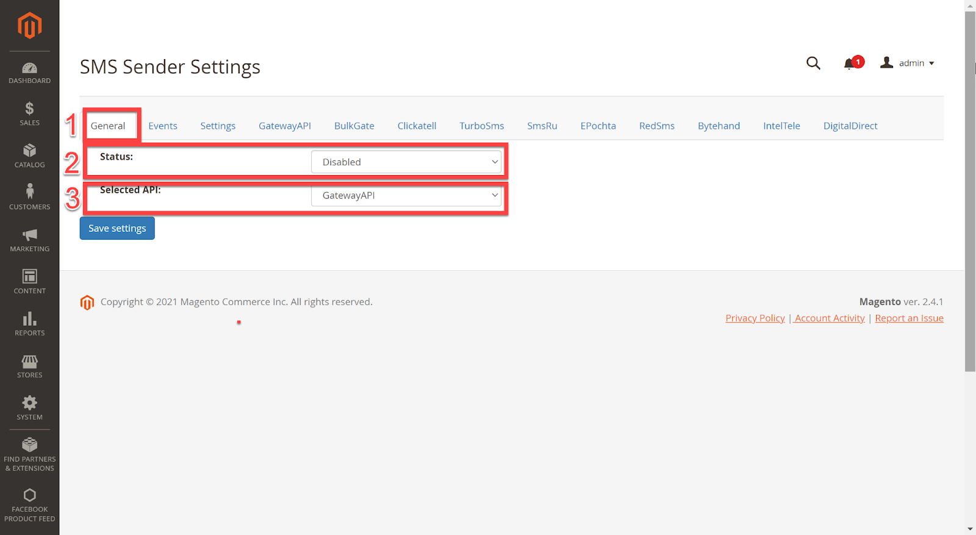This screenshot has width=976, height=535.
Task: Open the Dashboard sidebar menu
Action: pyautogui.click(x=29, y=73)
